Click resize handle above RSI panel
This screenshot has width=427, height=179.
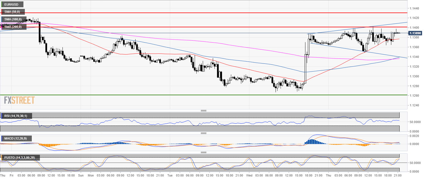point(204,111)
